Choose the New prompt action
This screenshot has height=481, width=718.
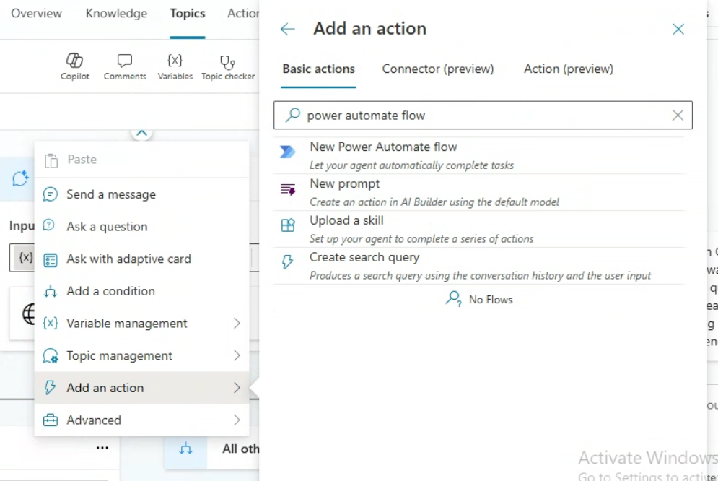click(x=344, y=184)
